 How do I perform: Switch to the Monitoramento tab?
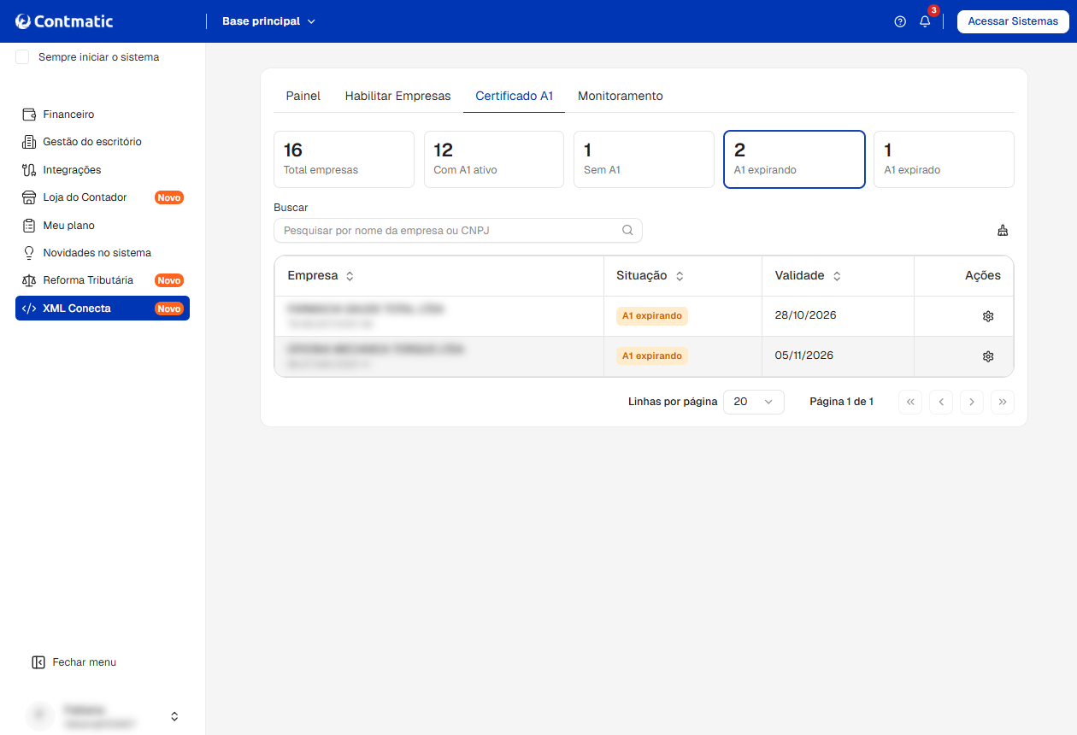[x=621, y=96]
